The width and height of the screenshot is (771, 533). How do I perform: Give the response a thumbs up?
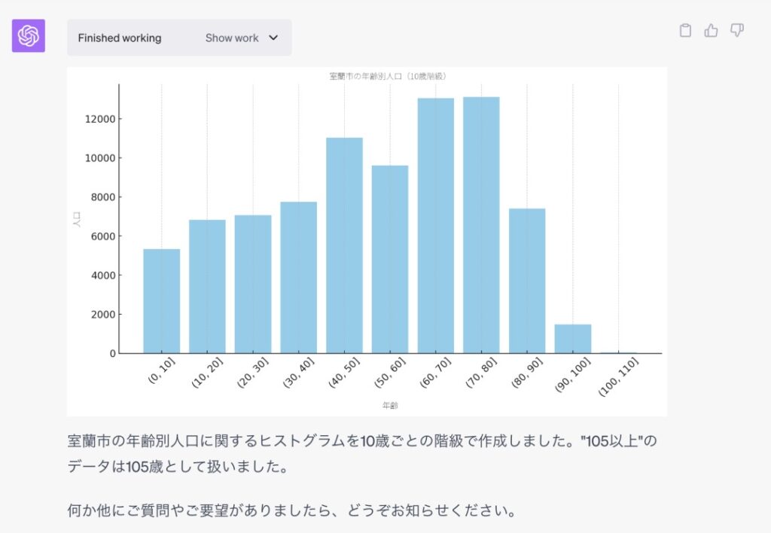tap(711, 30)
